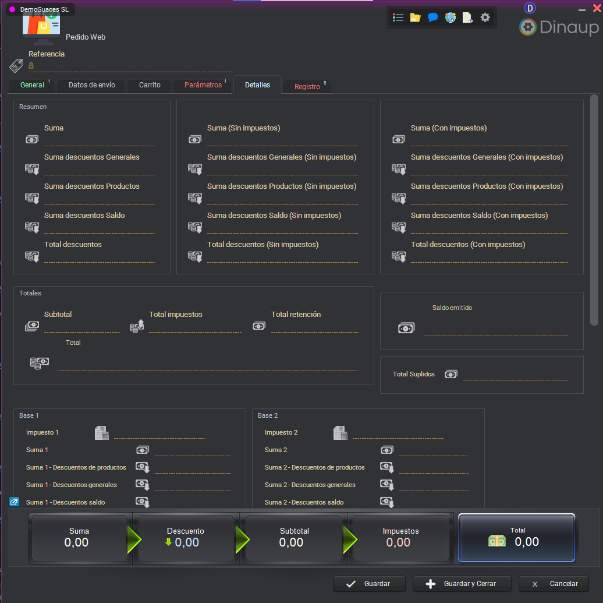
Task: Open the Datos de envío tab
Action: [x=92, y=85]
